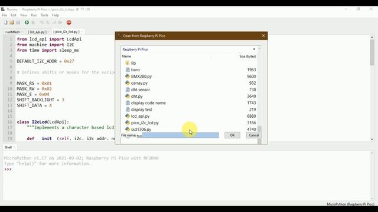Select the lib folder name
Image resolution: width=378 pixels, height=212 pixels.
pyautogui.click(x=133, y=63)
